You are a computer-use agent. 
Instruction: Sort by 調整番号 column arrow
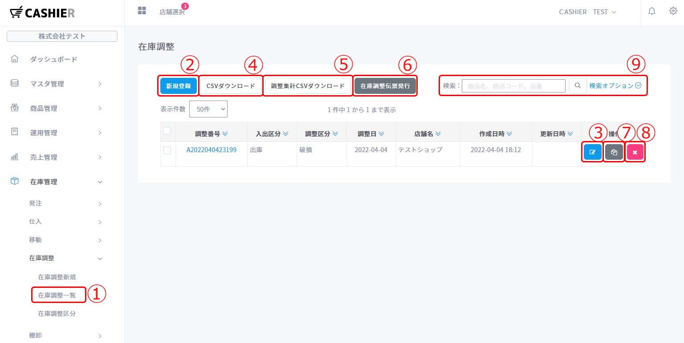click(225, 133)
